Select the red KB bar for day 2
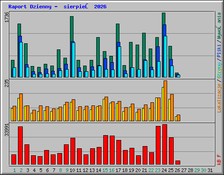Viewport: 224px width, 175px height. point(20,146)
